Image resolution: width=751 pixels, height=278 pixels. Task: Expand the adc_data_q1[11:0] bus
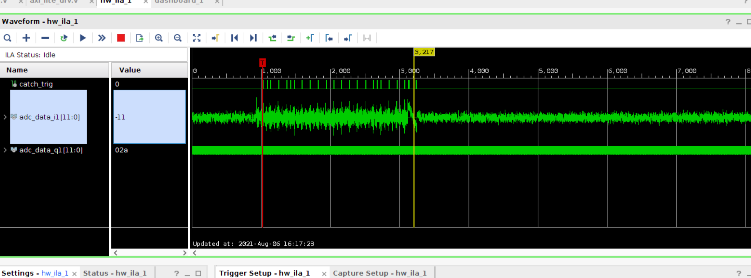(x=5, y=150)
